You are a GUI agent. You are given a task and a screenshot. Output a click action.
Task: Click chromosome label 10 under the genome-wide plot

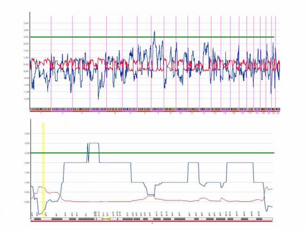point(180,113)
